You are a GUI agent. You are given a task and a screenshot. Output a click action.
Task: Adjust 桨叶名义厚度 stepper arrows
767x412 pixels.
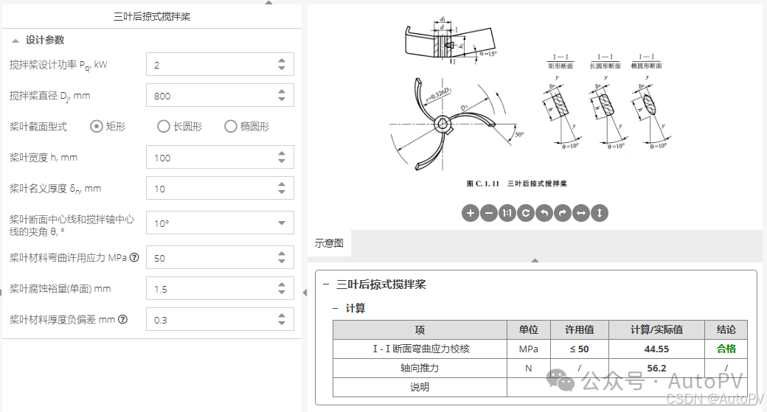coord(281,188)
